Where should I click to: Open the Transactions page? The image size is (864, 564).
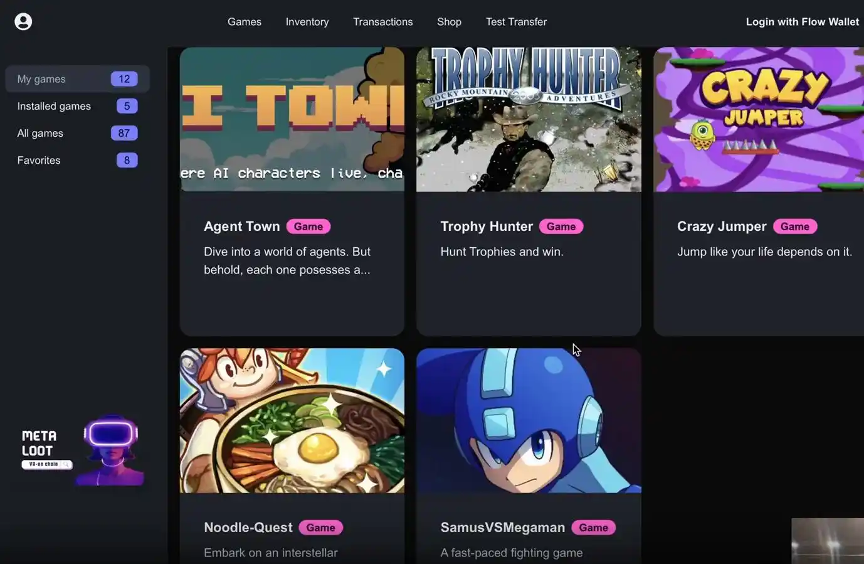pyautogui.click(x=382, y=22)
